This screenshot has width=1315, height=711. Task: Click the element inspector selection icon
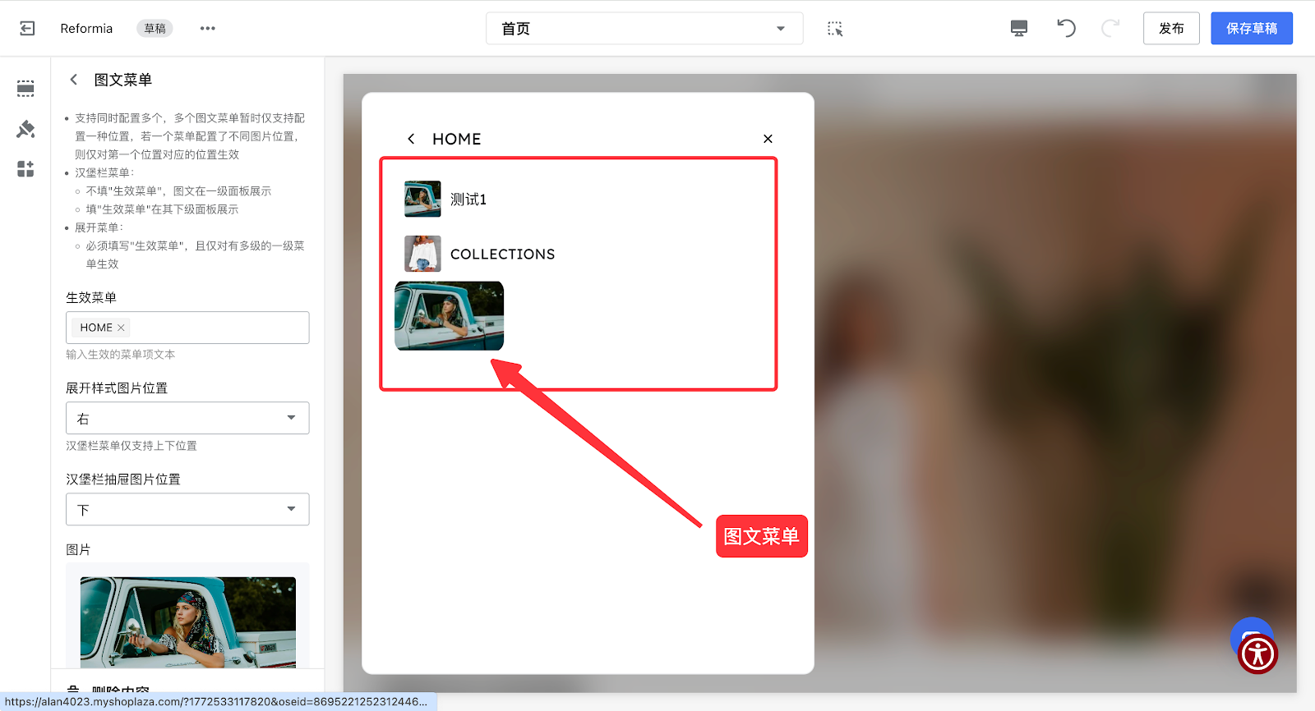point(835,29)
